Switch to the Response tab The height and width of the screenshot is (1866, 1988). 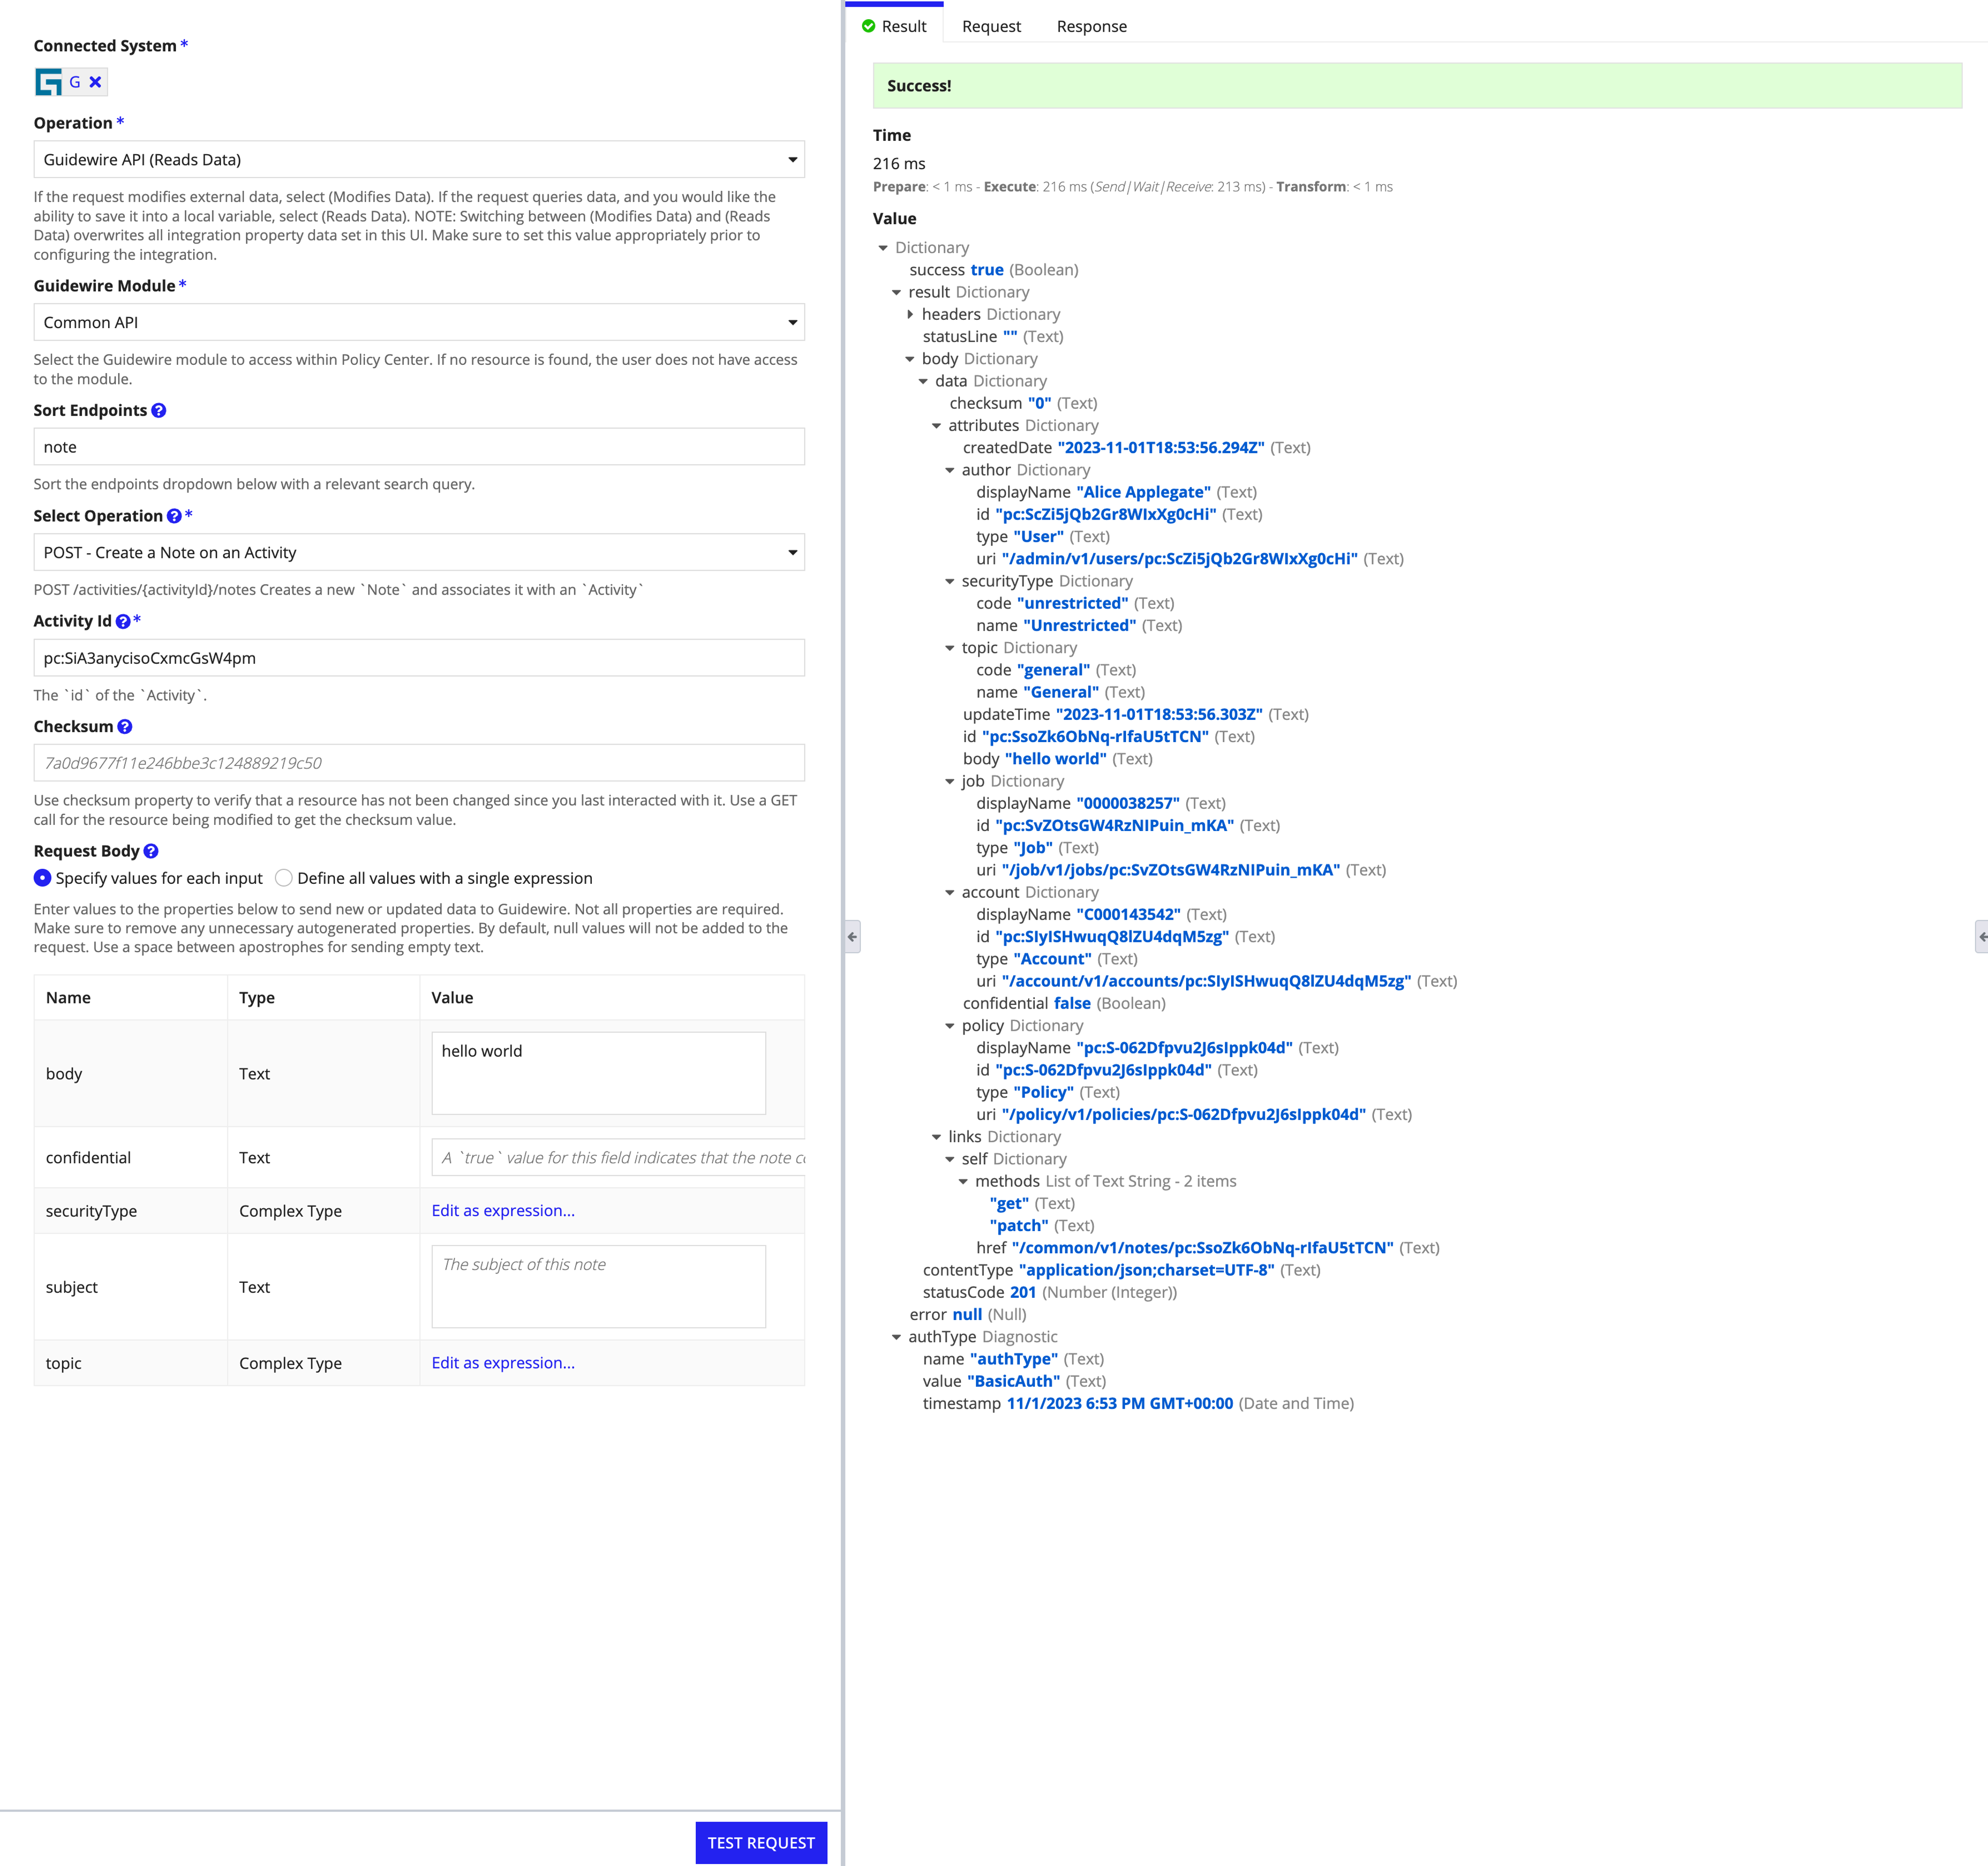pyautogui.click(x=1091, y=26)
